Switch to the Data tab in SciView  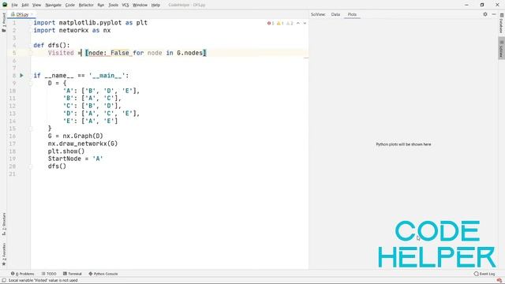(335, 14)
